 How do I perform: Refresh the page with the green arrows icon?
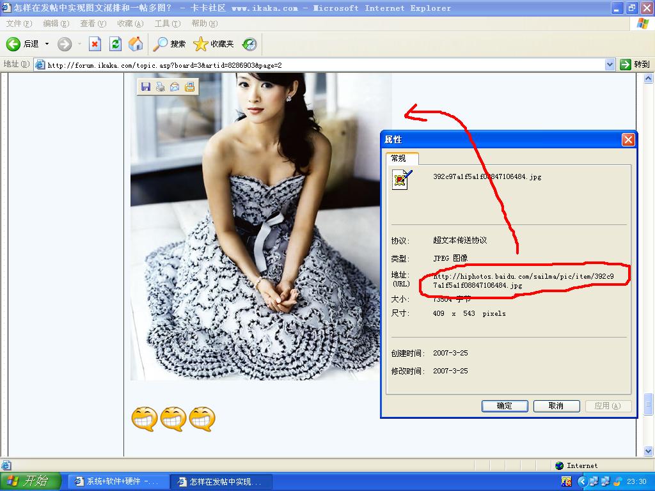[x=115, y=44]
